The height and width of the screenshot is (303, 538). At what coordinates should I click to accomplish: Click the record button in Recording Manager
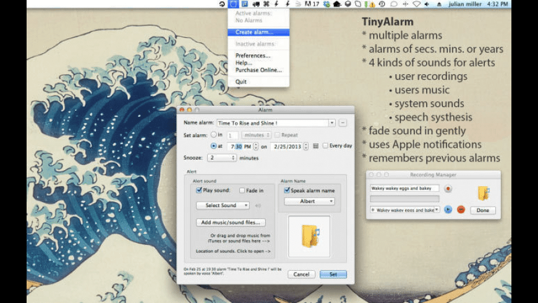click(448, 188)
